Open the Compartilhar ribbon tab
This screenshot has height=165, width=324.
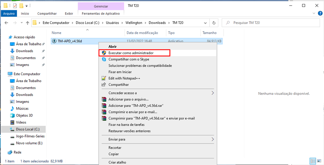coord(47,14)
